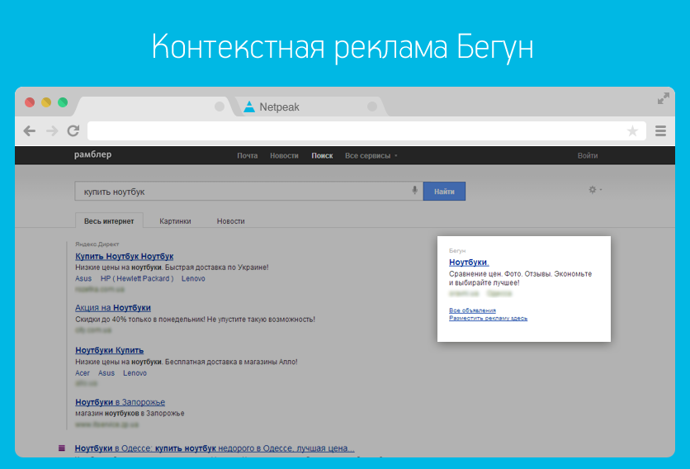
Task: Click the Acer link
Action: tap(83, 373)
